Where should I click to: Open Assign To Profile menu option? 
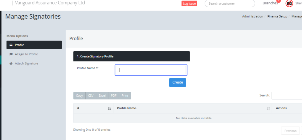click(x=26, y=54)
